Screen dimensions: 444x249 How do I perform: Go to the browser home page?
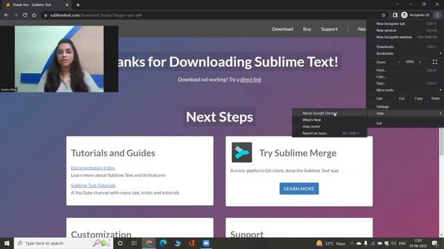coord(34,15)
